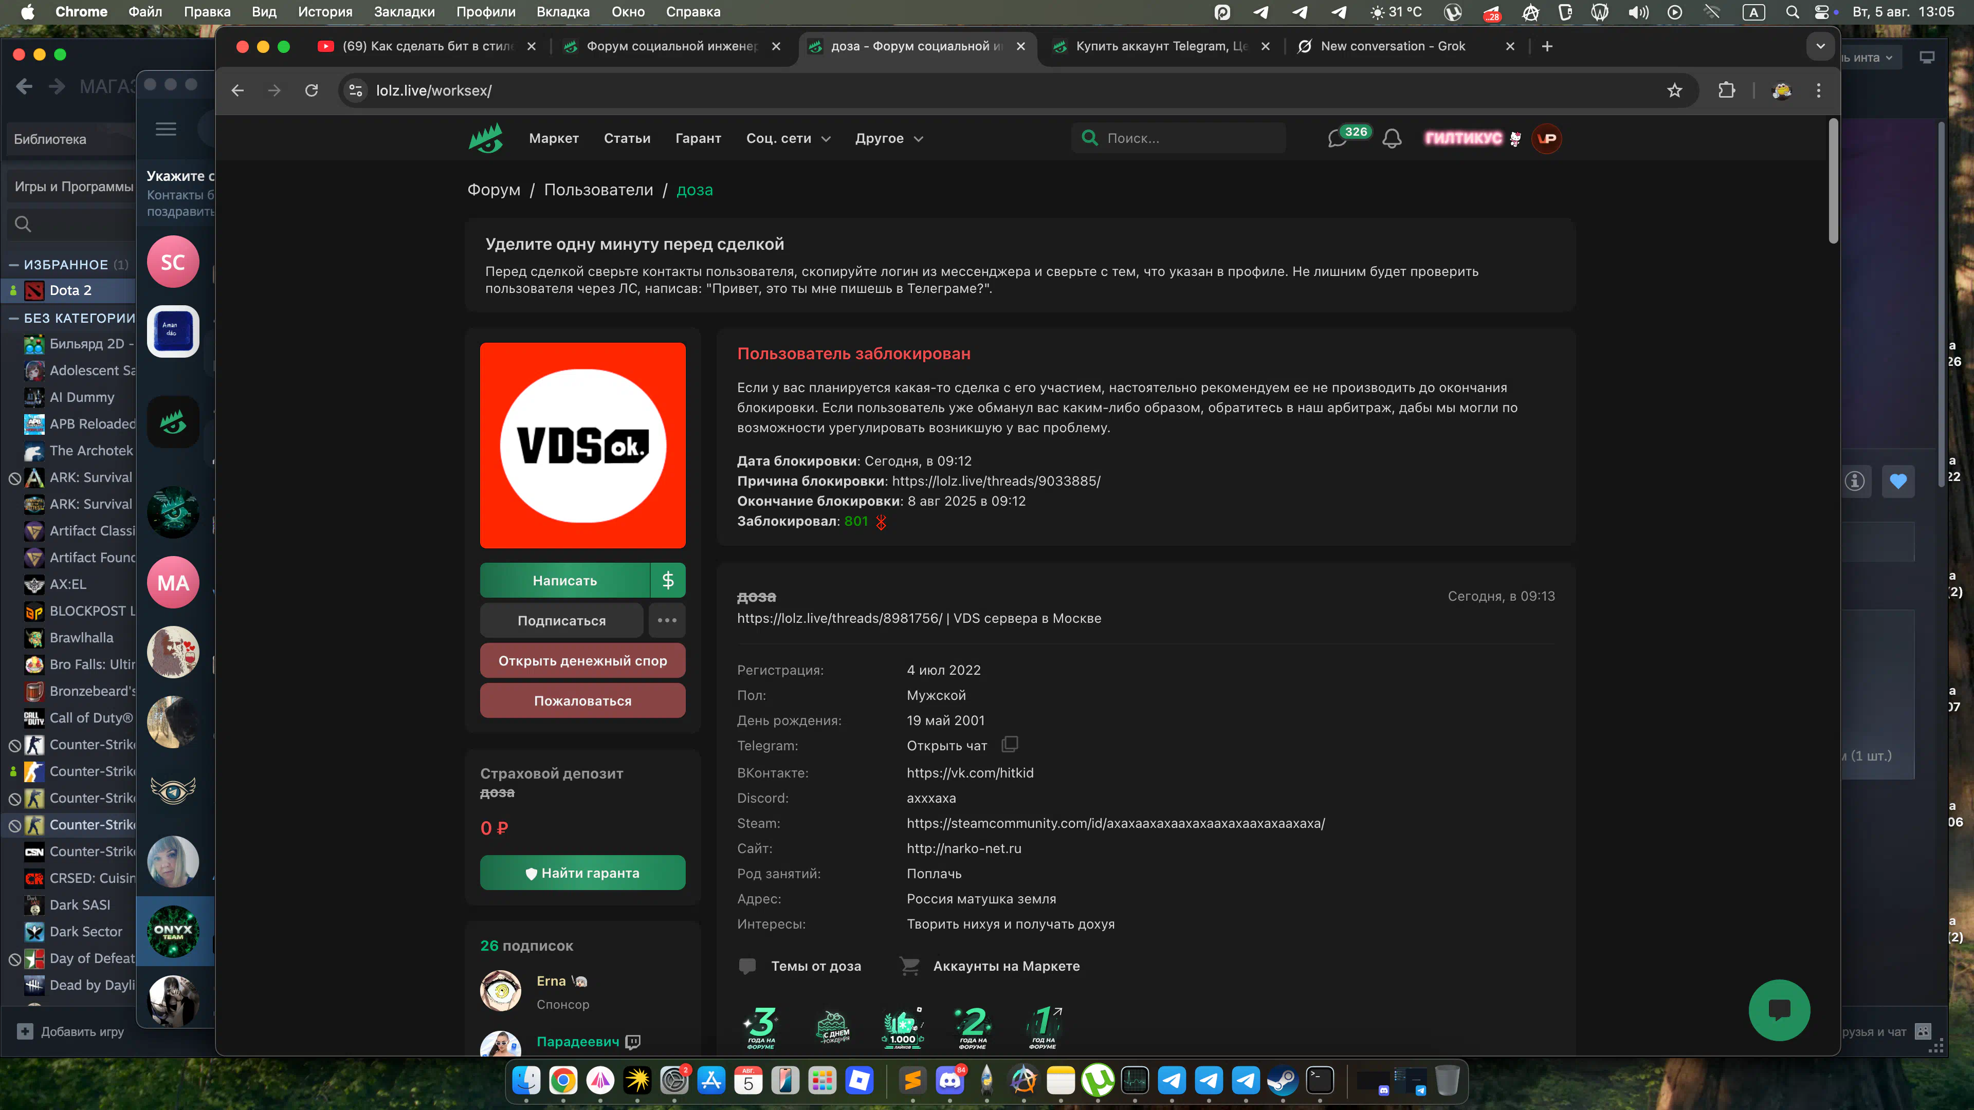Screen dimensions: 1974x1110
Task: Reload the lolz.live page
Action: click(311, 90)
